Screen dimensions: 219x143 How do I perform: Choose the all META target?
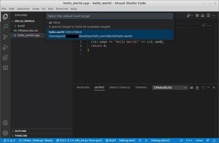click(x=109, y=25)
